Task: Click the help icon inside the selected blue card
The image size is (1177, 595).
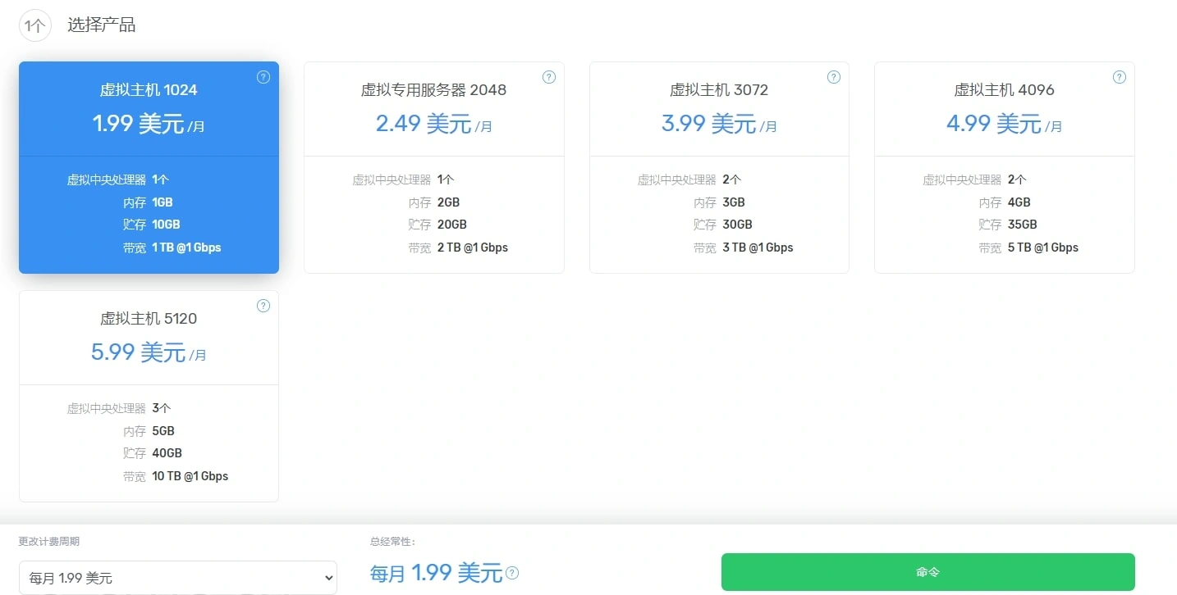Action: tap(263, 77)
